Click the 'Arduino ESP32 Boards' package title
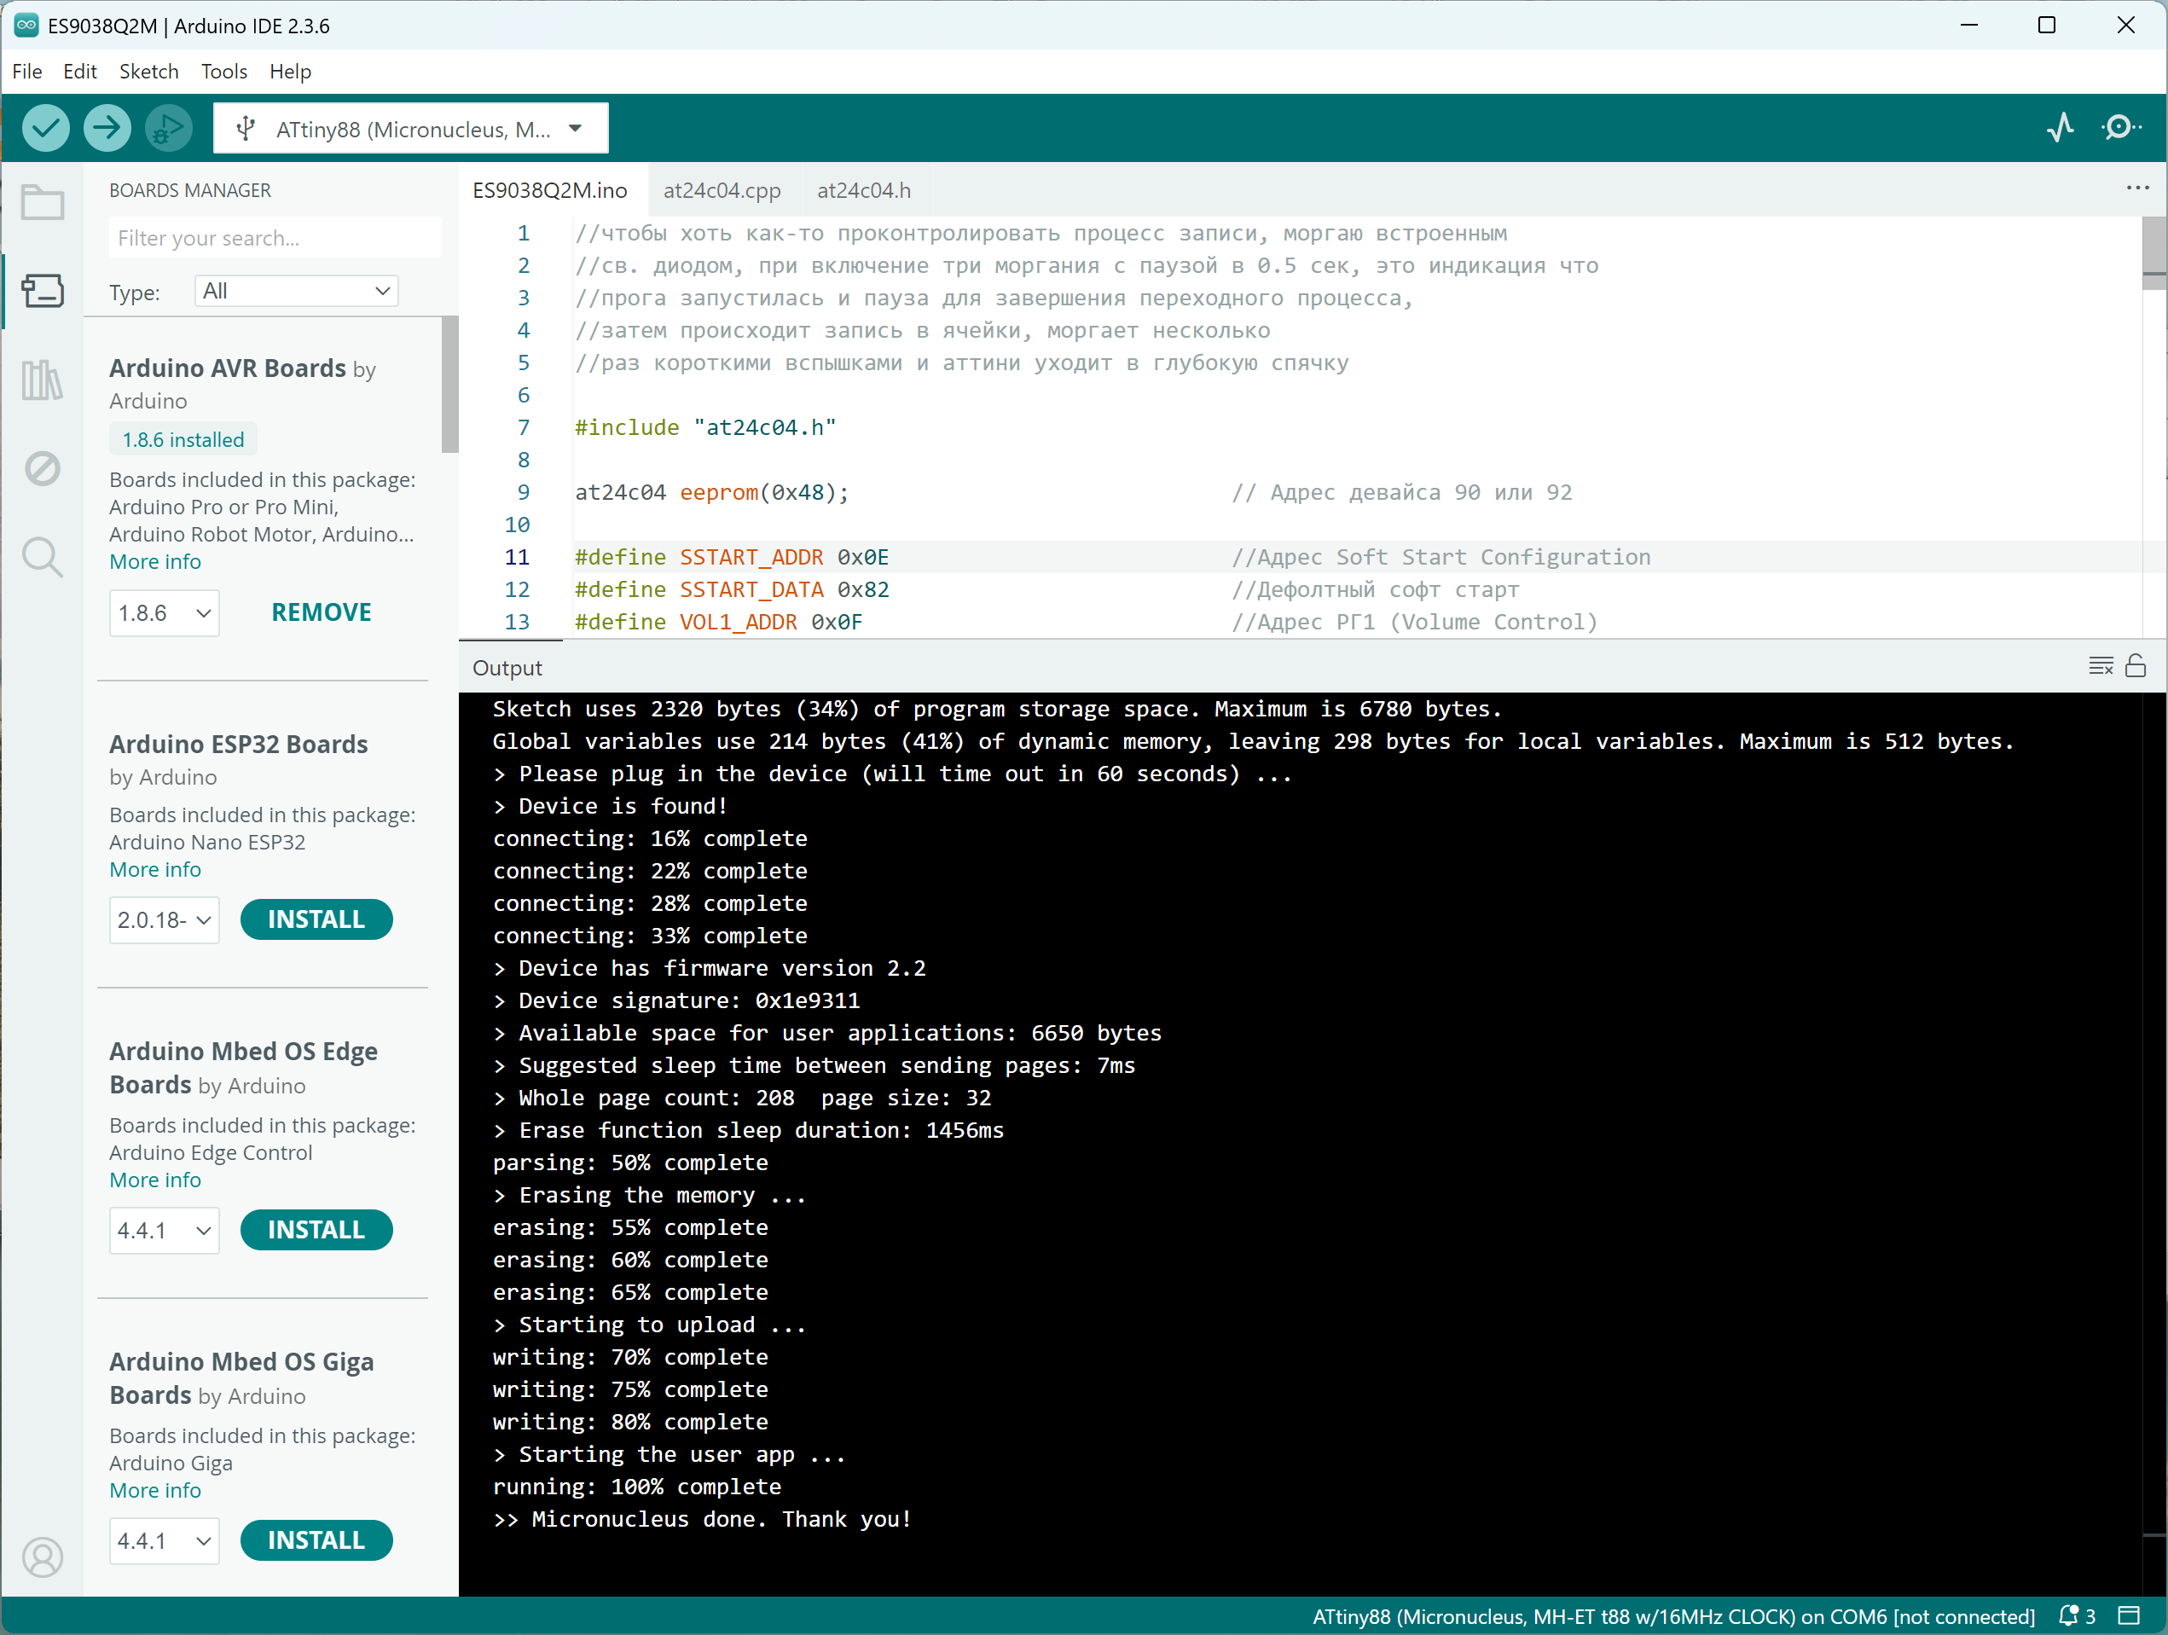 pyautogui.click(x=238, y=744)
